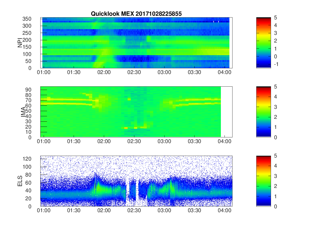Click the "02:00" tick under the NPI panel
The width and height of the screenshot is (310, 232).
(104, 73)
